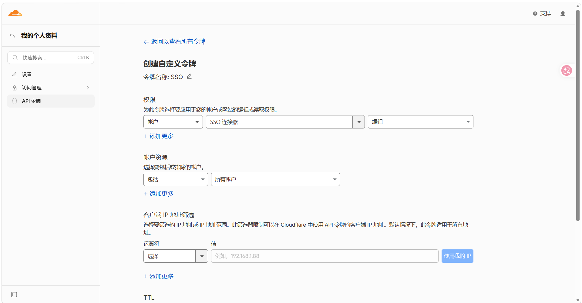
Task: Click the 帐户资源 section label
Action: (156, 157)
